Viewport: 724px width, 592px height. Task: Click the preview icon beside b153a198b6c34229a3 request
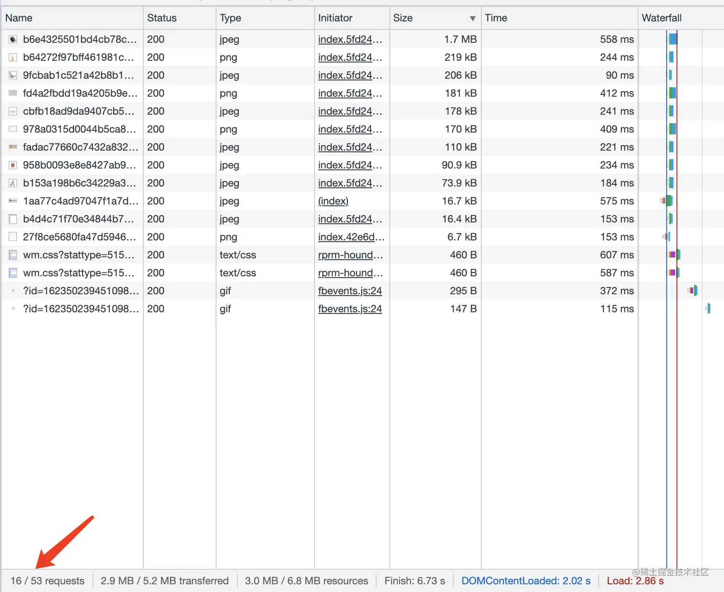pyautogui.click(x=13, y=183)
